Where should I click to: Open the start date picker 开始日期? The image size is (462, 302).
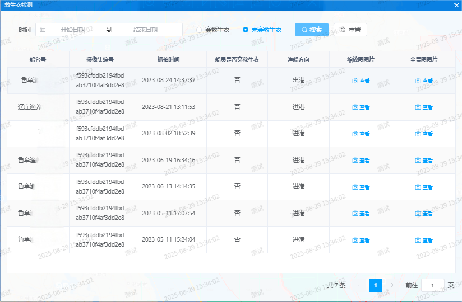[72, 30]
